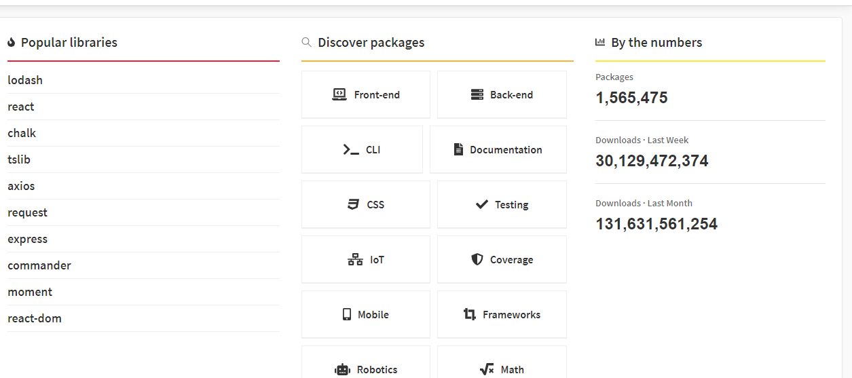Image resolution: width=852 pixels, height=378 pixels.
Task: Click the Downloads · Last Month label
Action: pos(644,204)
